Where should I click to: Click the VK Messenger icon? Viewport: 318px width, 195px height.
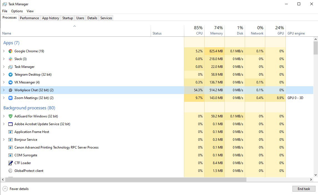point(11,82)
